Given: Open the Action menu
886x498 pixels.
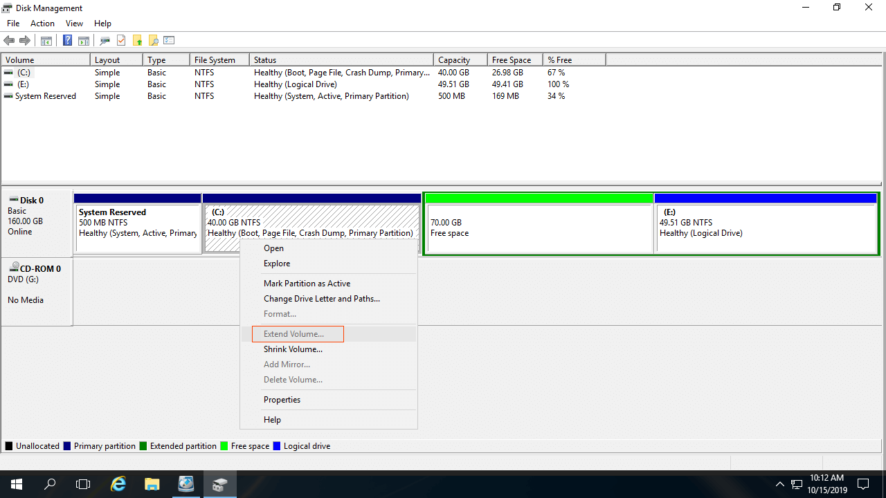Looking at the screenshot, I should pyautogui.click(x=42, y=24).
